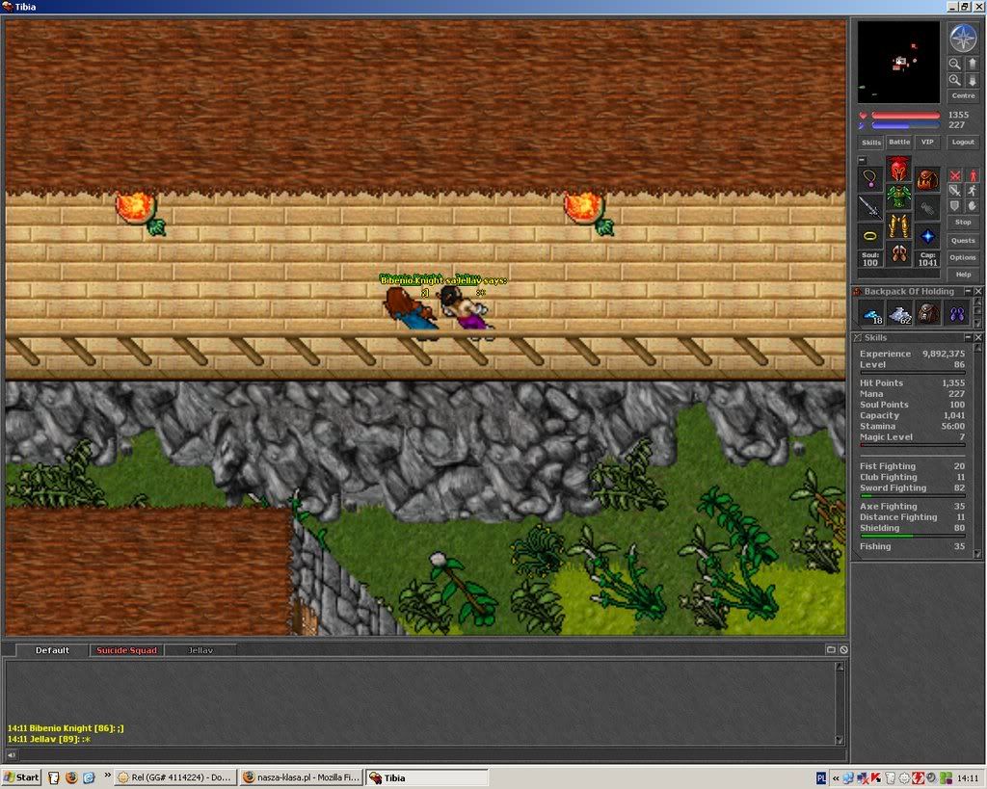Collapse the inventory panel with minus button
Screen dimensions: 987x789
[863, 160]
